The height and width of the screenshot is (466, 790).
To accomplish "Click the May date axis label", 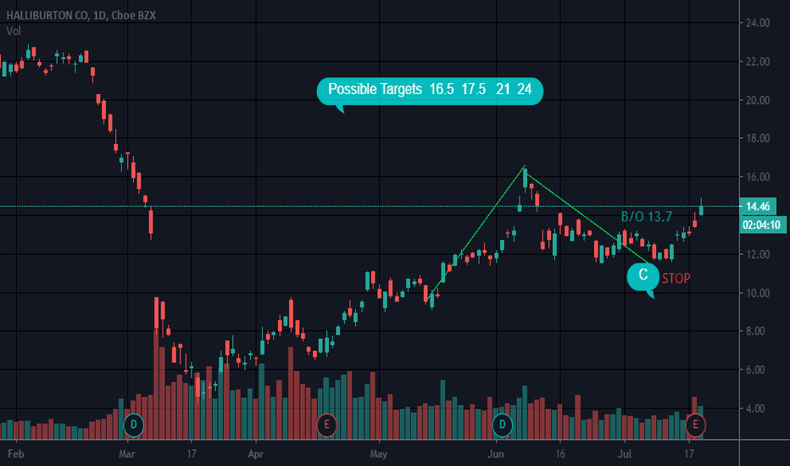I will (x=378, y=454).
